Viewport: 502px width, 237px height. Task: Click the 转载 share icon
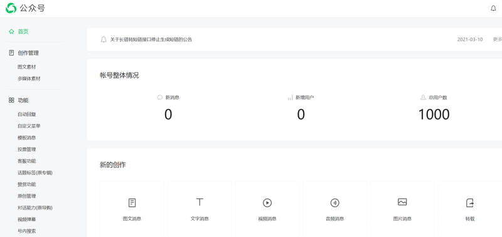coord(469,203)
